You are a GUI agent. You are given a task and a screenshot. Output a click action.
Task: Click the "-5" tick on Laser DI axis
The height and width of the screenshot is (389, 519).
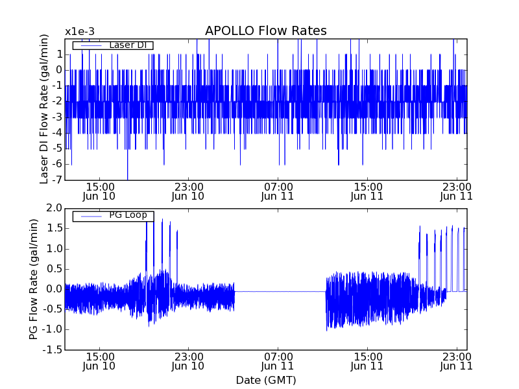point(56,148)
